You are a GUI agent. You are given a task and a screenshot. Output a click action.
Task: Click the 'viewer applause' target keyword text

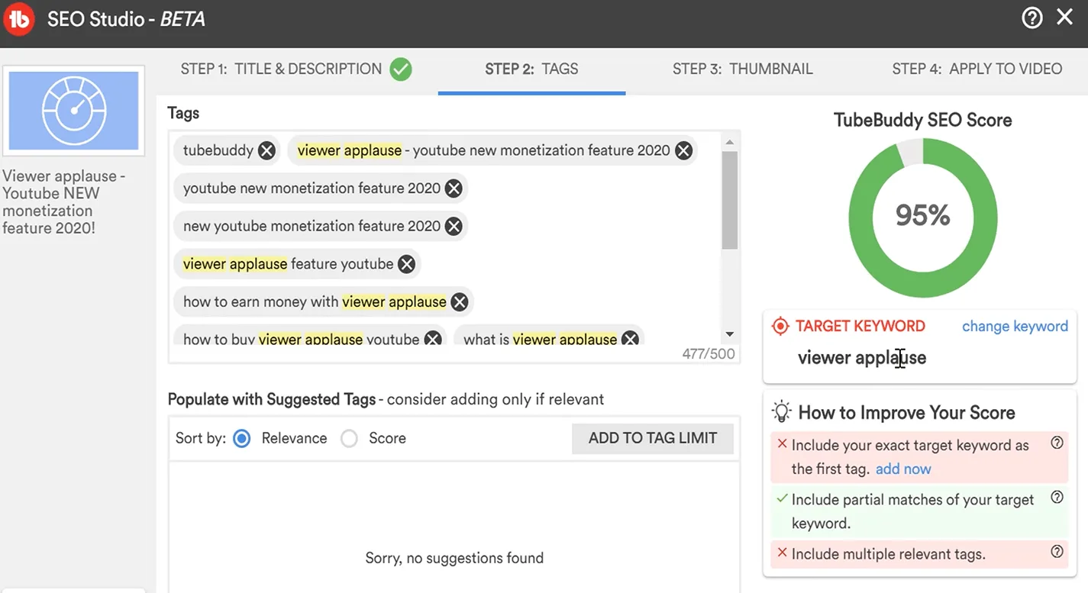pyautogui.click(x=861, y=357)
